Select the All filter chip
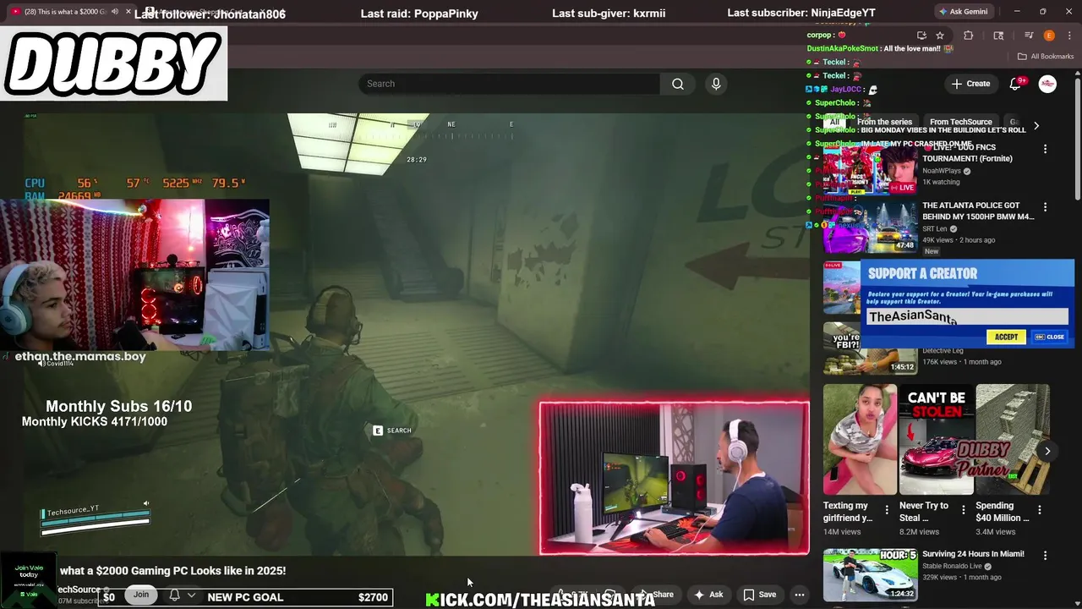 pos(834,122)
